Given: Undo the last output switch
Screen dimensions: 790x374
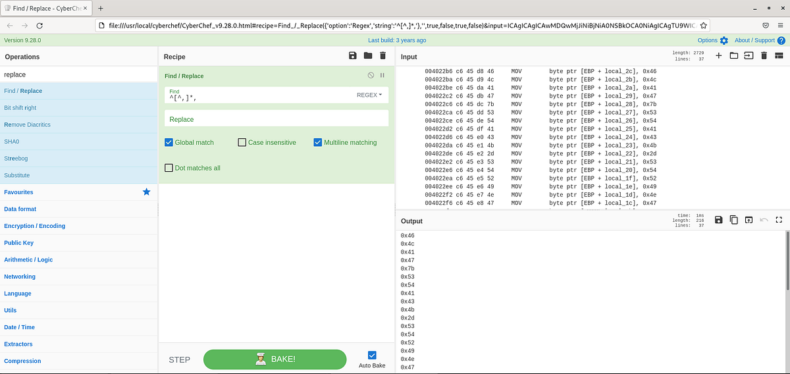Looking at the screenshot, I should point(764,220).
